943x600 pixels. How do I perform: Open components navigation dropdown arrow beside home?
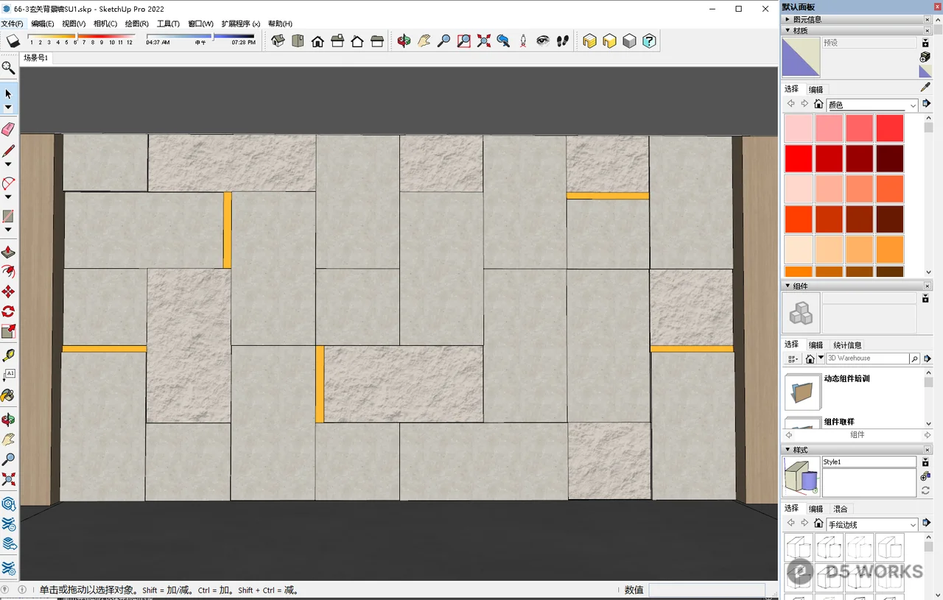[821, 359]
